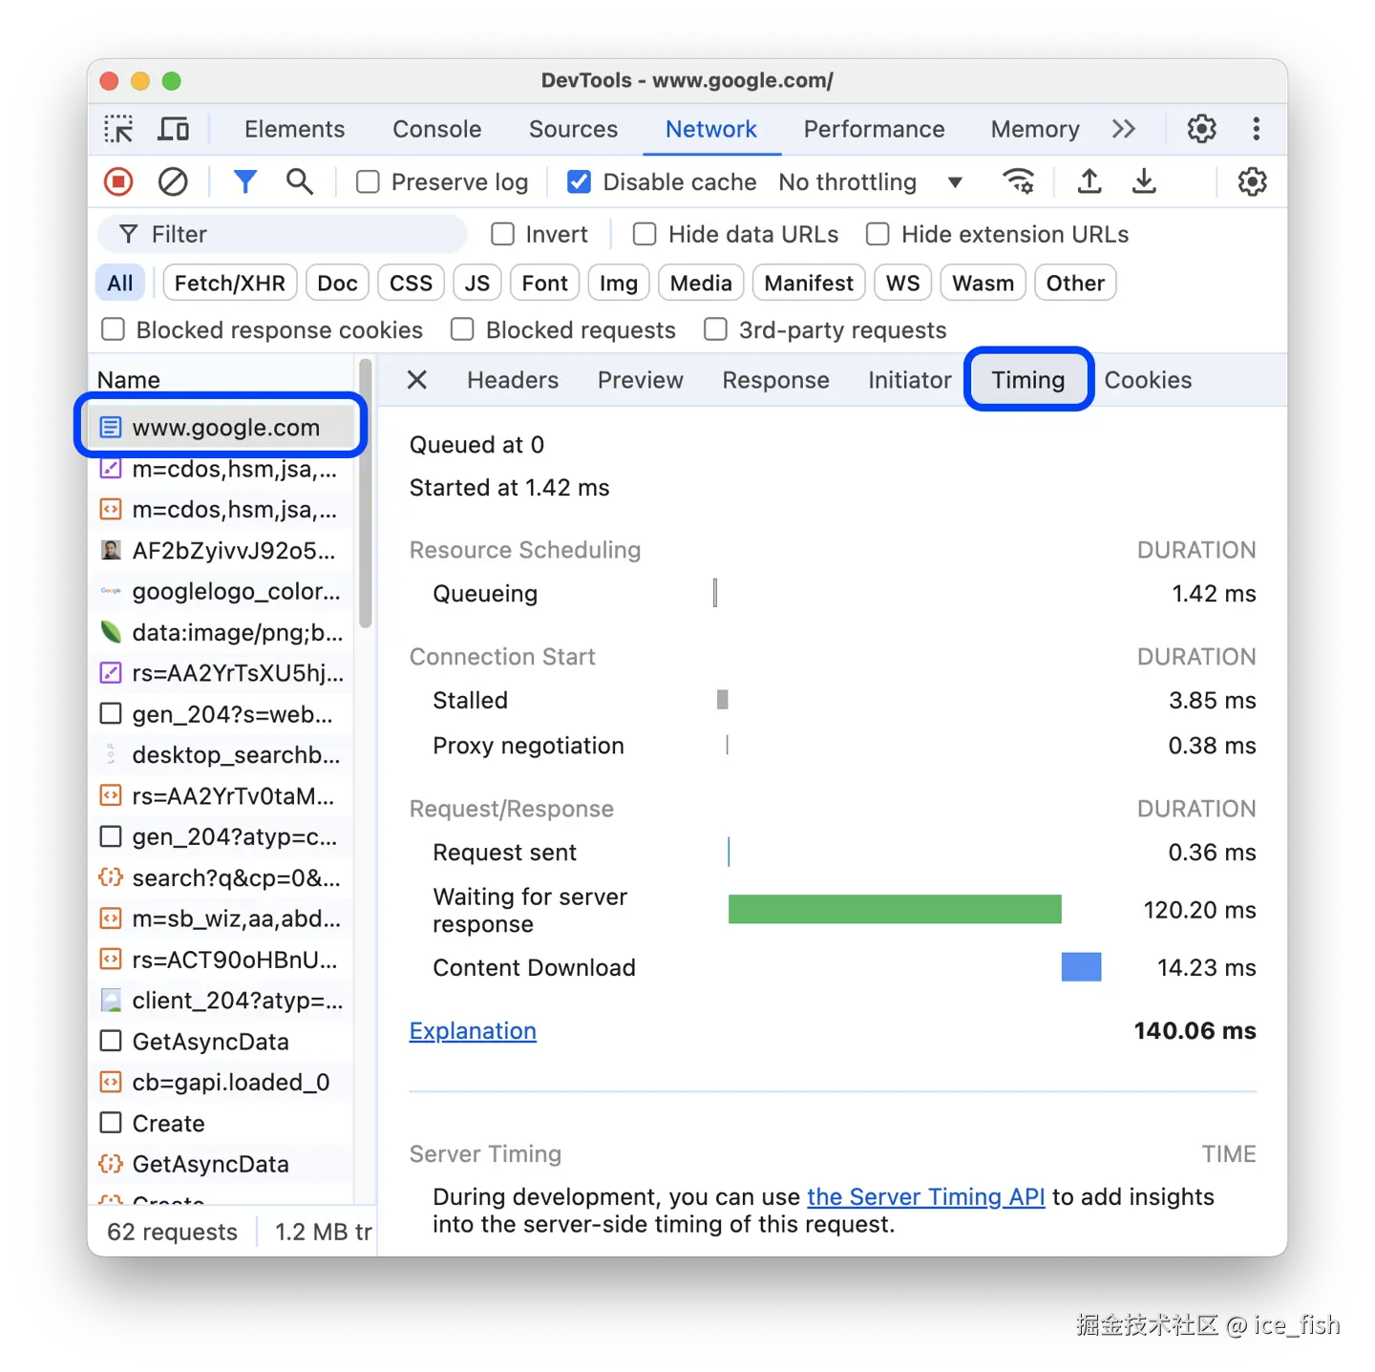Export HAR file with the download arrow icon
The width and height of the screenshot is (1375, 1372).
pyautogui.click(x=1144, y=181)
